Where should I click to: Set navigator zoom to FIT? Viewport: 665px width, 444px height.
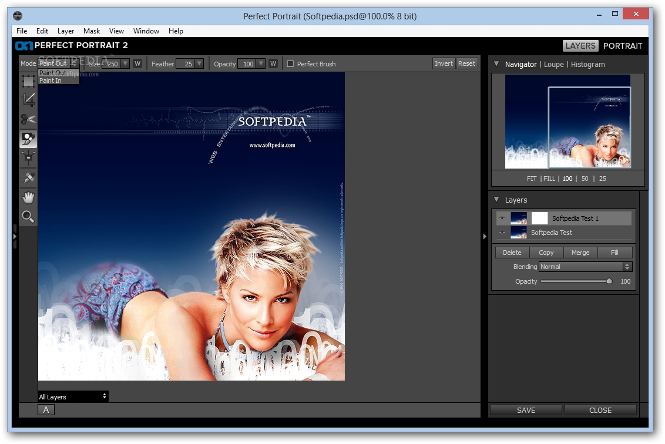(x=532, y=179)
